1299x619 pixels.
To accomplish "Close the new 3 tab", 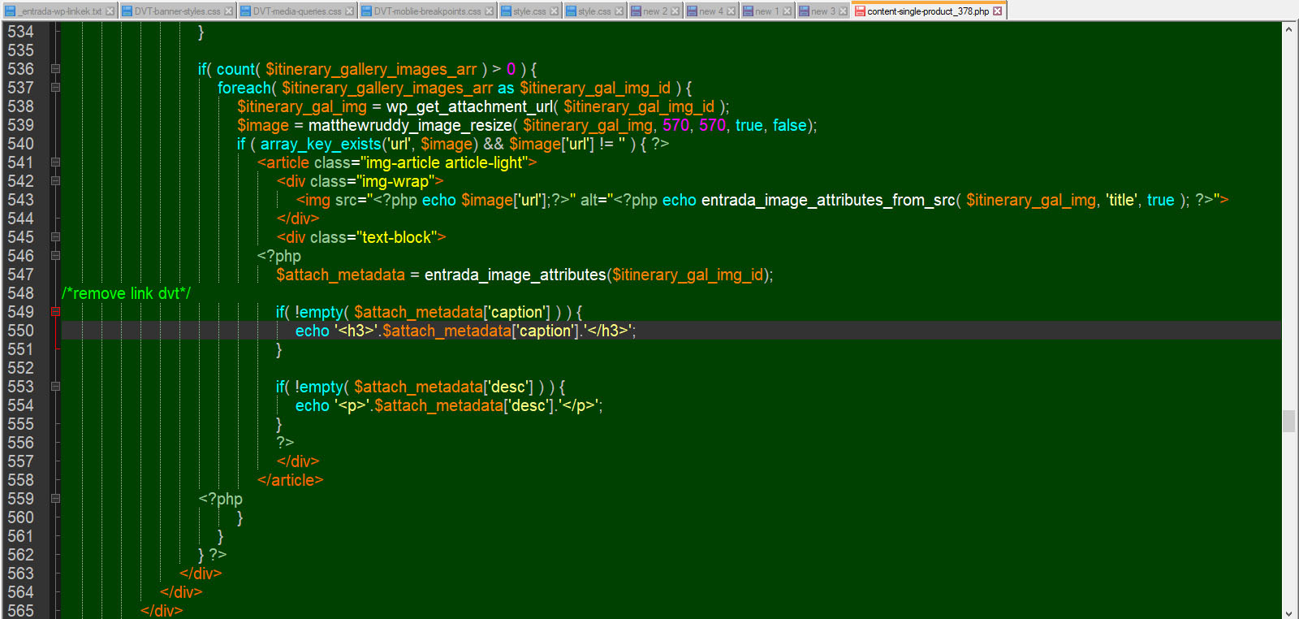I will [843, 11].
